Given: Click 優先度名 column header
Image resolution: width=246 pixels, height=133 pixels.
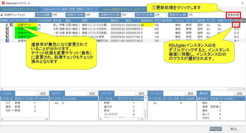Looking at the screenshot, I should 203,99.
